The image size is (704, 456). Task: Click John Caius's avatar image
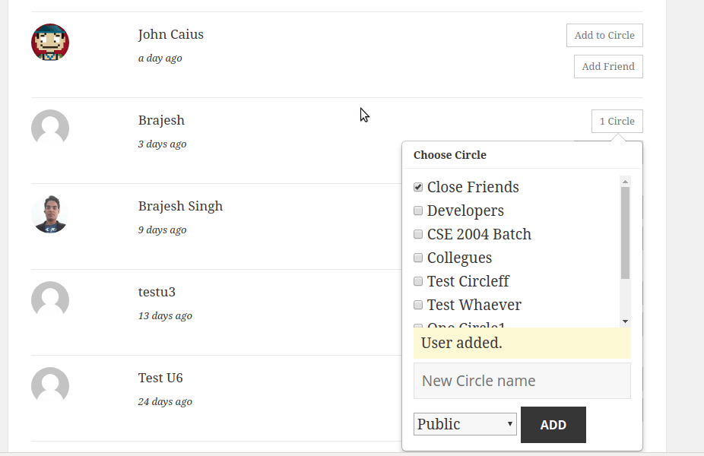click(49, 43)
